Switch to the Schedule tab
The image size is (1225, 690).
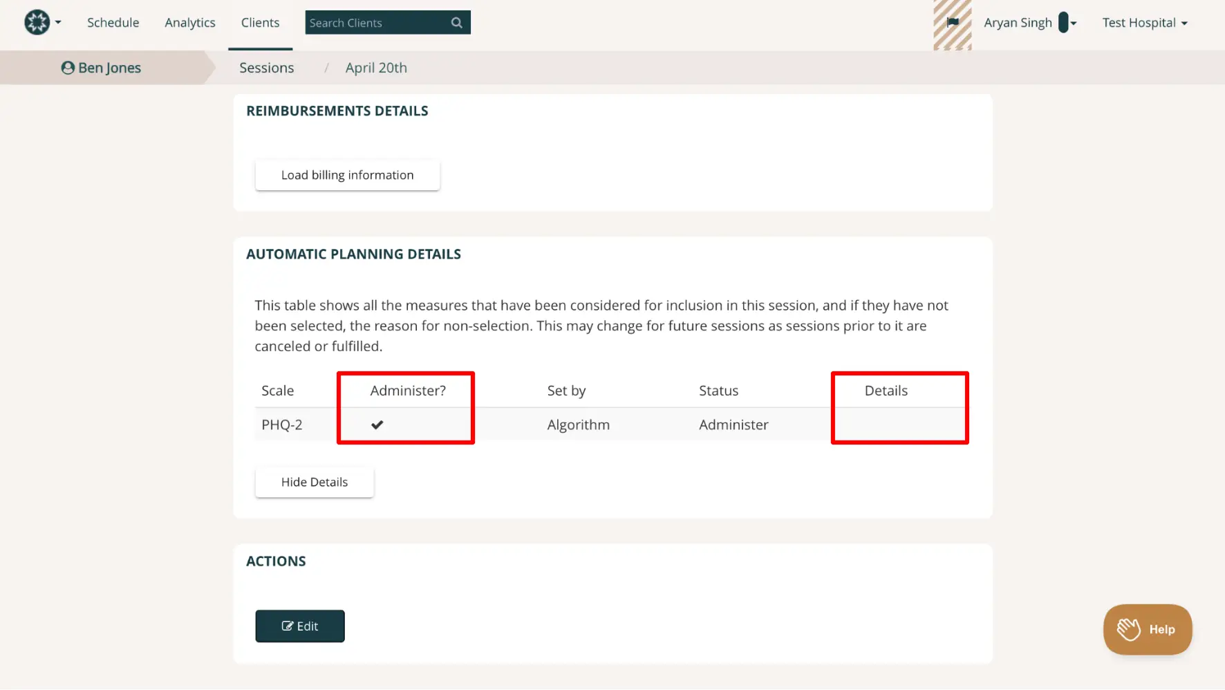click(113, 22)
